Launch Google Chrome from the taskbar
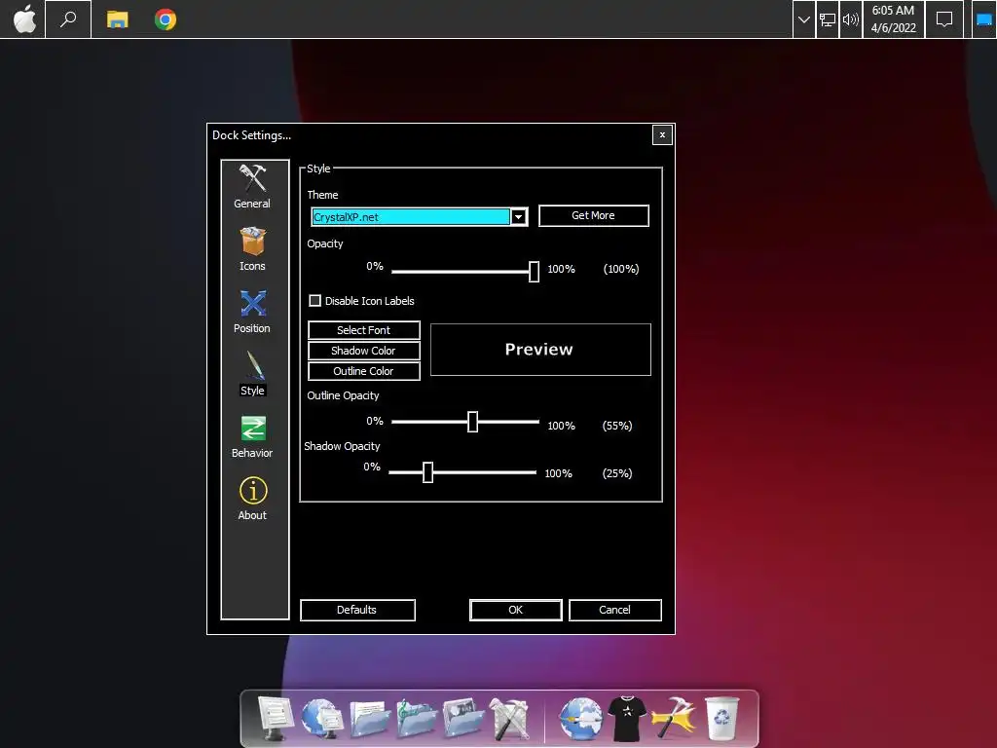Image resolution: width=997 pixels, height=748 pixels. tap(166, 19)
